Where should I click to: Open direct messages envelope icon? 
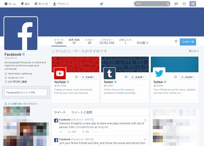(x=176, y=4)
